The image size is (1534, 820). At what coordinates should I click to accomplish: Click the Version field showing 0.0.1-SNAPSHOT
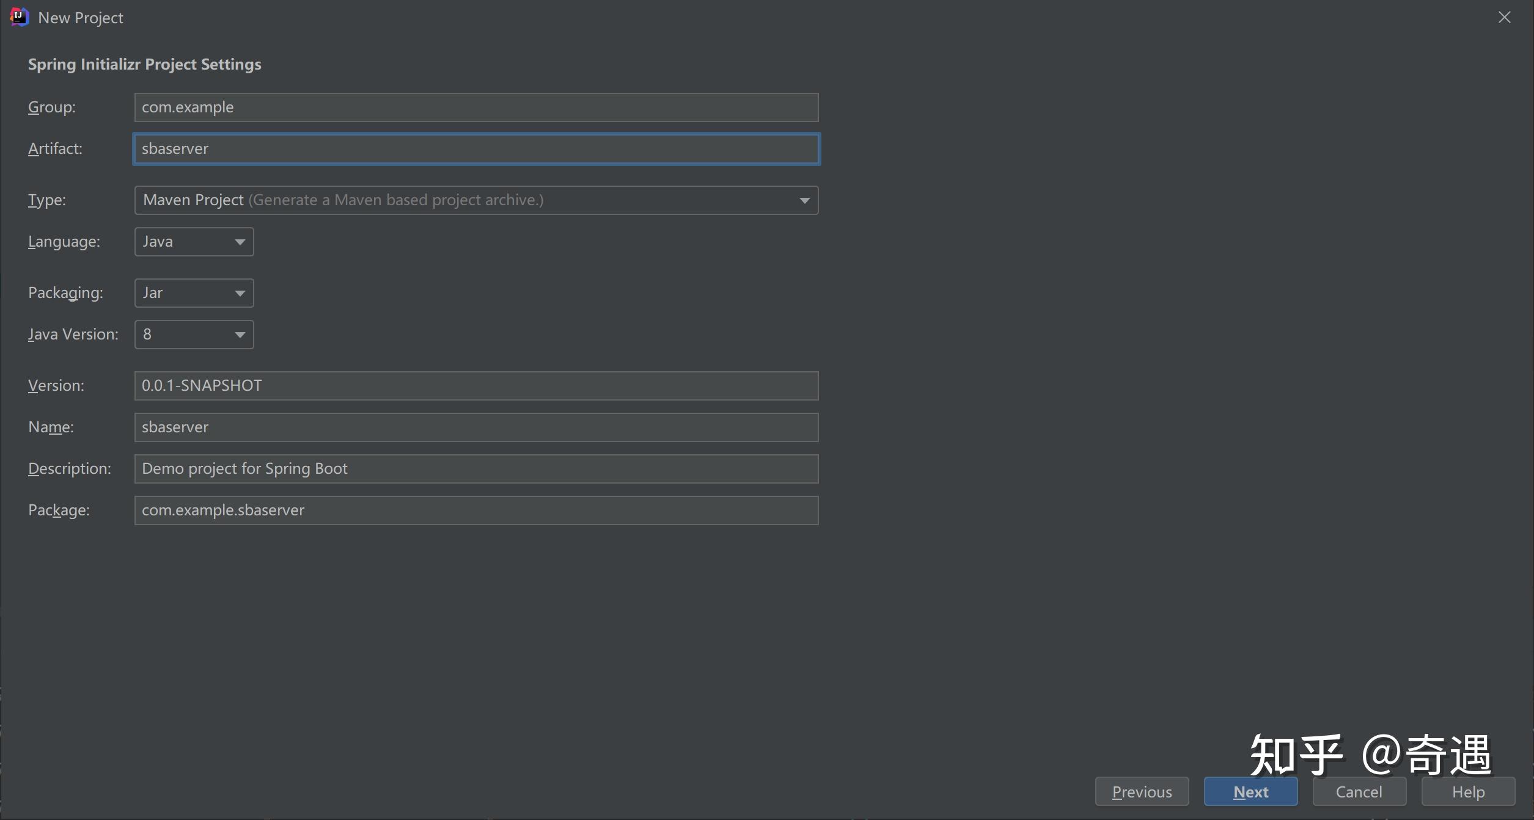(x=475, y=385)
